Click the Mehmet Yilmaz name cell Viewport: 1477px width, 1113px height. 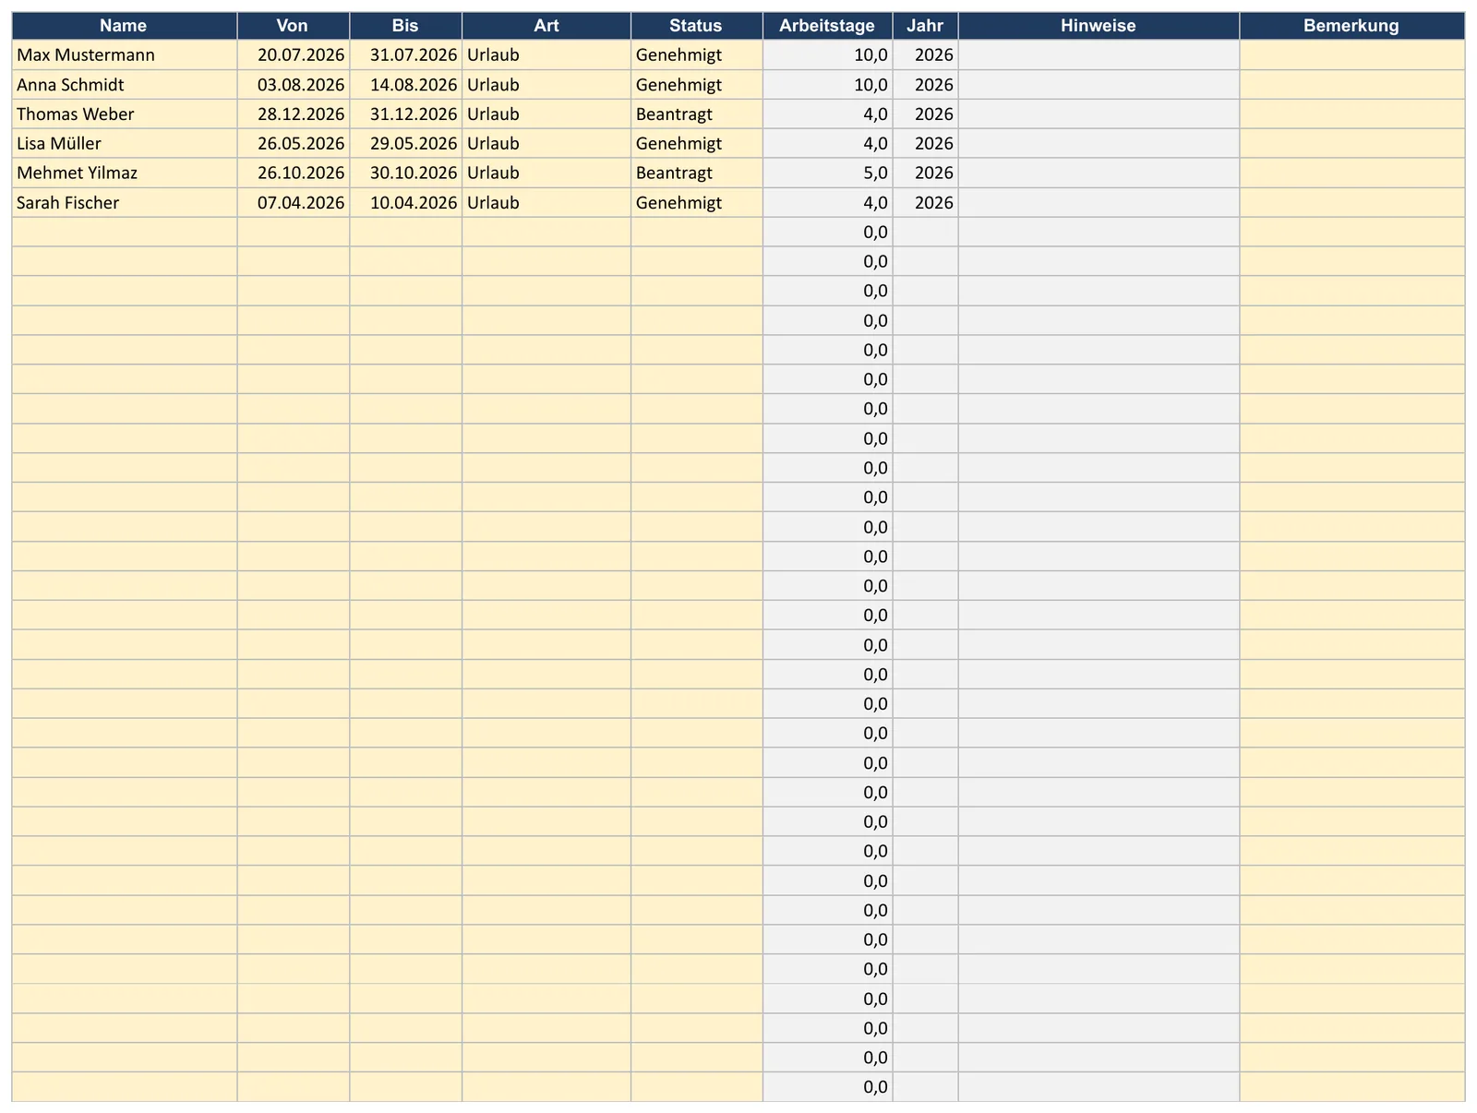coord(125,174)
